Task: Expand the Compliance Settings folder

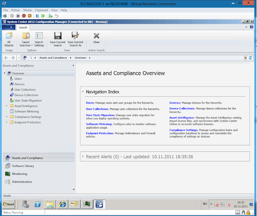Action: 7,116
